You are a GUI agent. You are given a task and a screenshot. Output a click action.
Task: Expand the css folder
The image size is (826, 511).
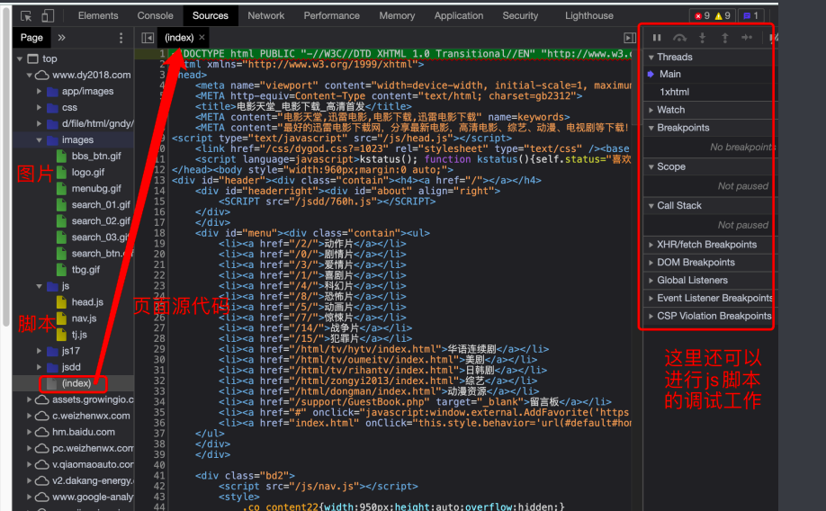39,107
